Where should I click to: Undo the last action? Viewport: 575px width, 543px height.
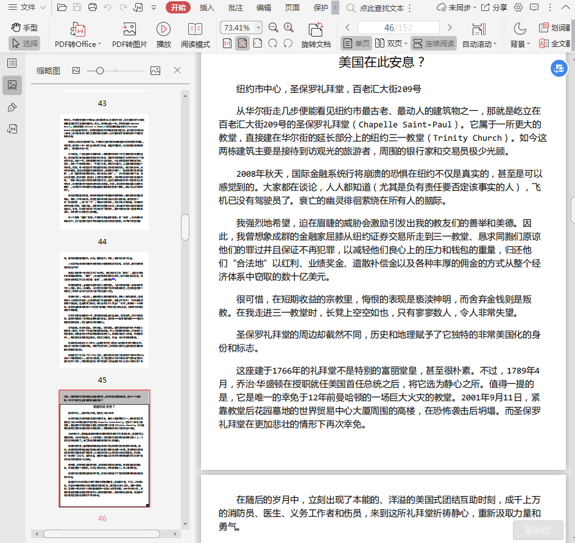click(x=107, y=7)
